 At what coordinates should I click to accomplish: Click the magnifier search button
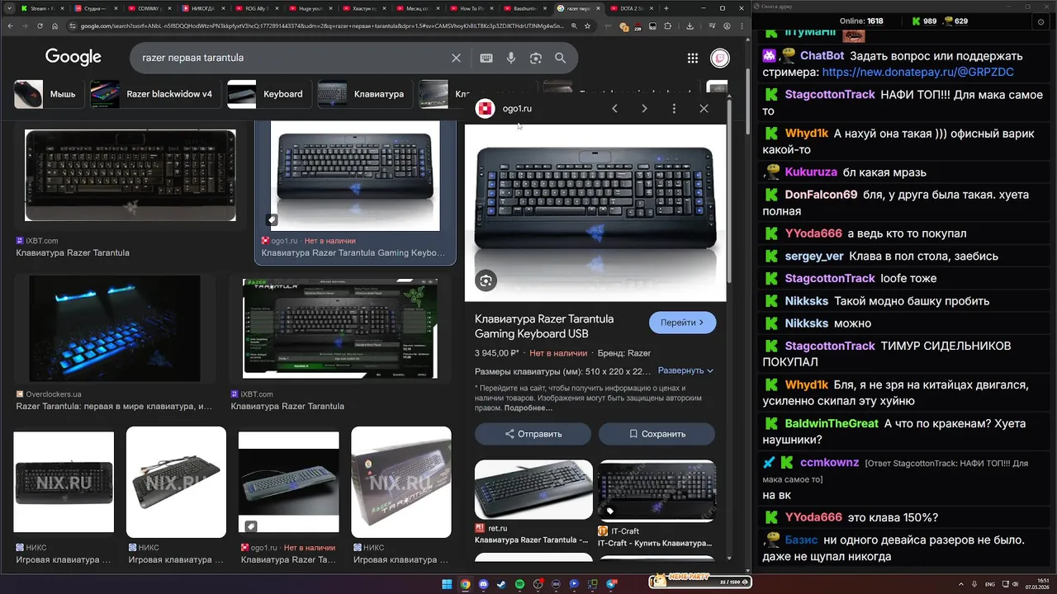[561, 58]
